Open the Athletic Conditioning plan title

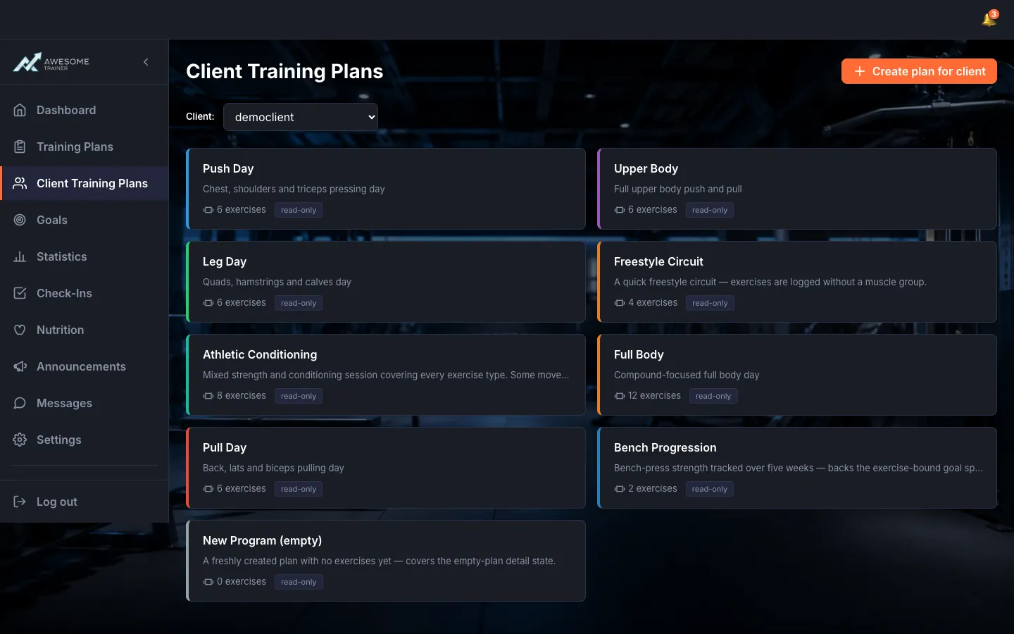point(260,354)
